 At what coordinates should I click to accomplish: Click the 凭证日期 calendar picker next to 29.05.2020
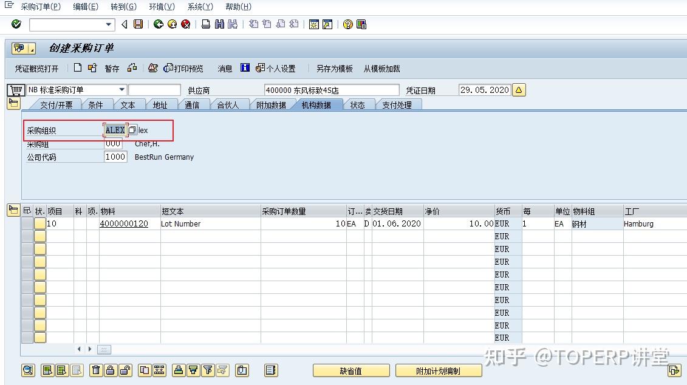(519, 89)
